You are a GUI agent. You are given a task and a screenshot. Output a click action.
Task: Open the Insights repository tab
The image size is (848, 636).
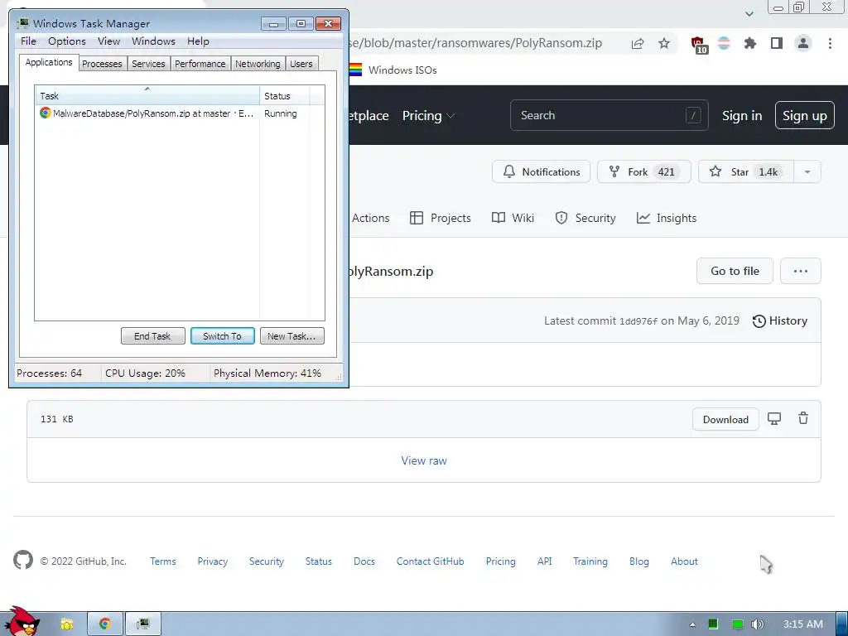point(667,218)
